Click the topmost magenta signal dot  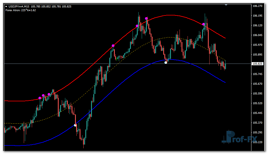click(x=146, y=19)
